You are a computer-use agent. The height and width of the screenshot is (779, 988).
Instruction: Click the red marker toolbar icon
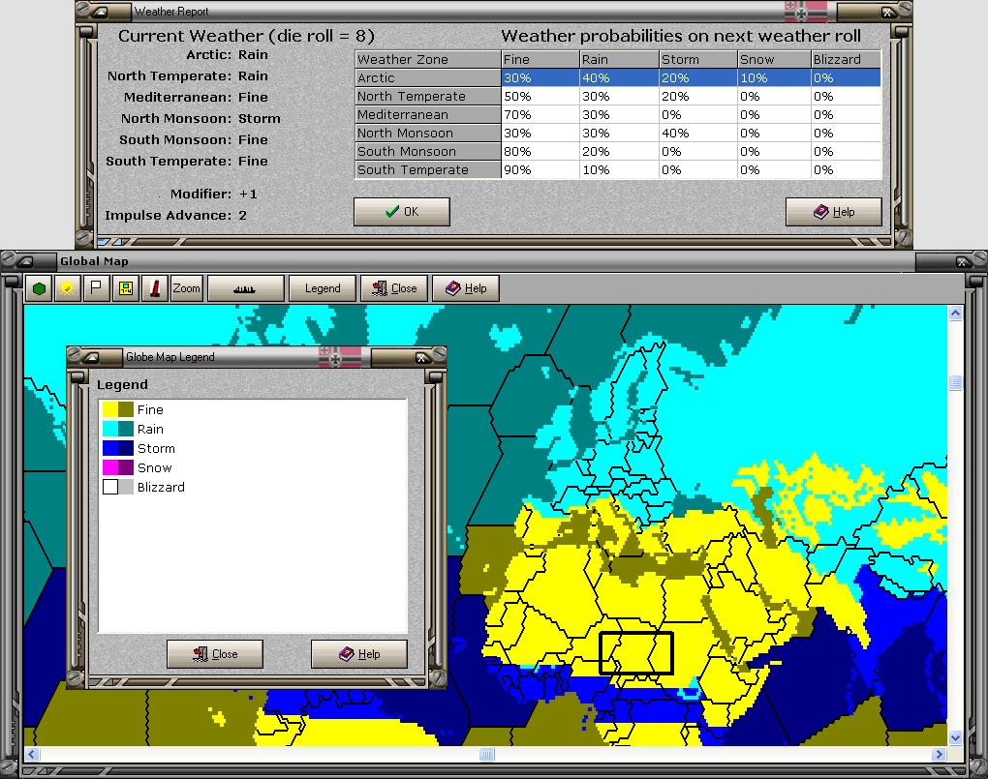click(154, 288)
